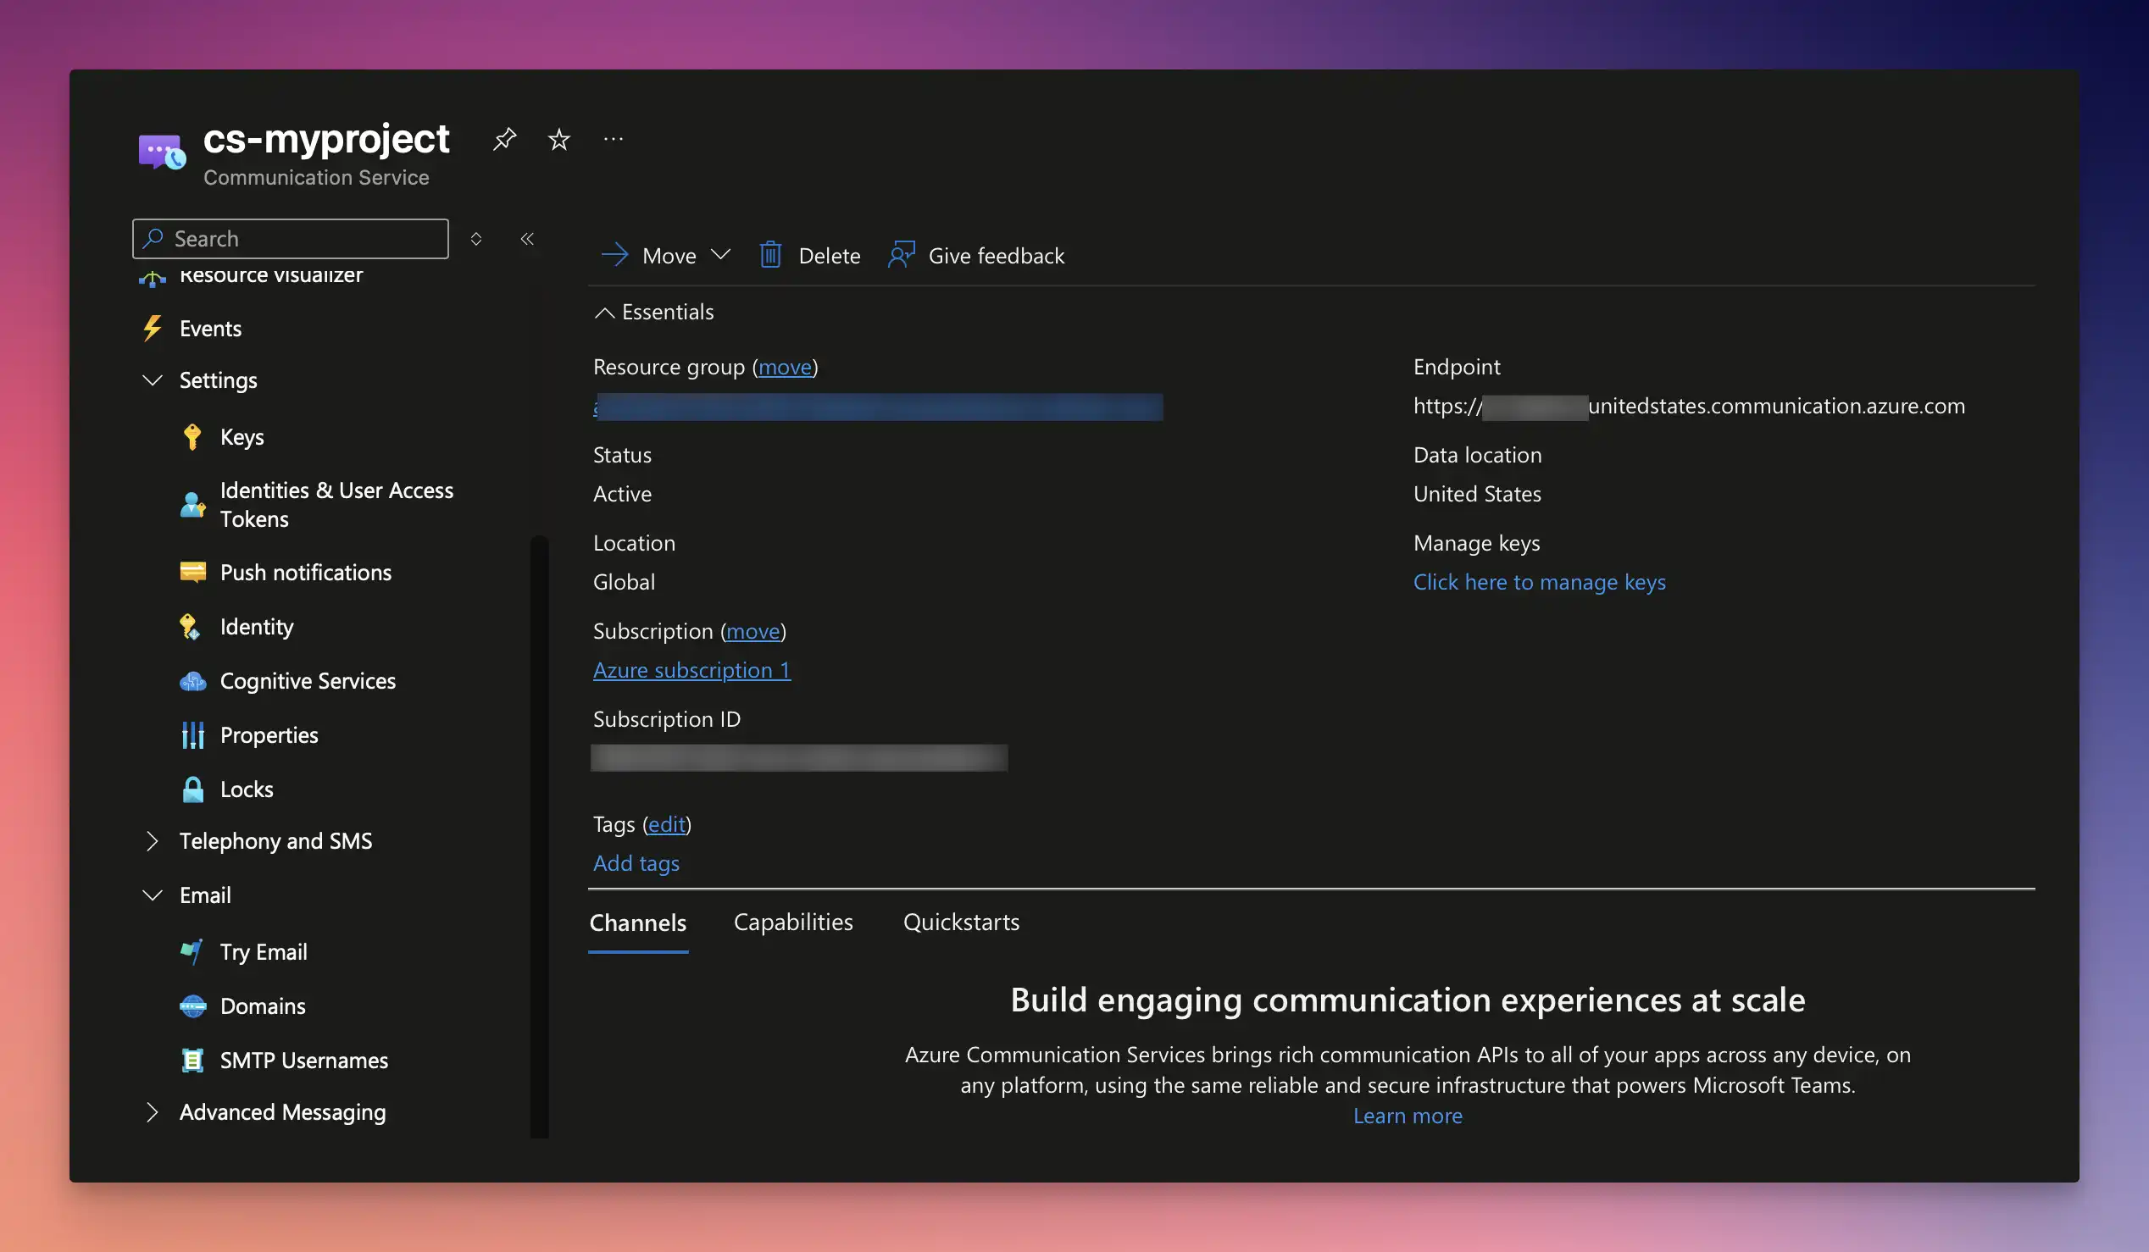2149x1252 pixels.
Task: Expand the Telephony and SMS group
Action: click(152, 841)
